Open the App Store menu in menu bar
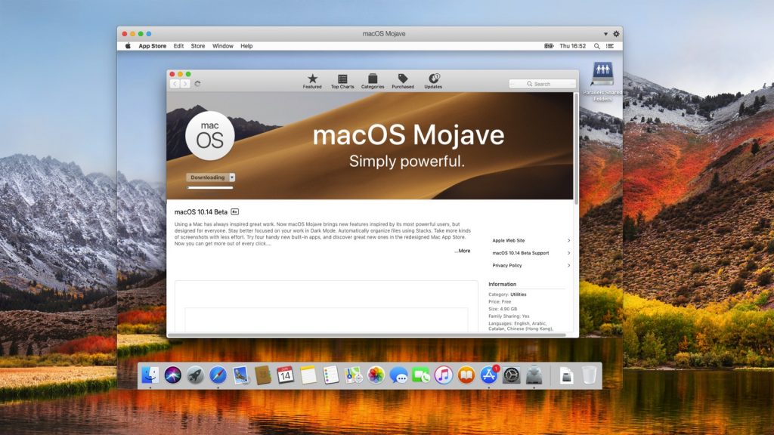The width and height of the screenshot is (774, 435). tap(152, 46)
